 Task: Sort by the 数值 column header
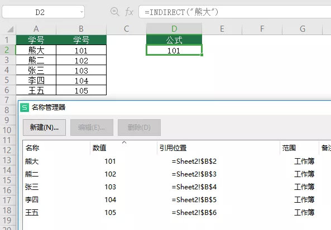123,148
